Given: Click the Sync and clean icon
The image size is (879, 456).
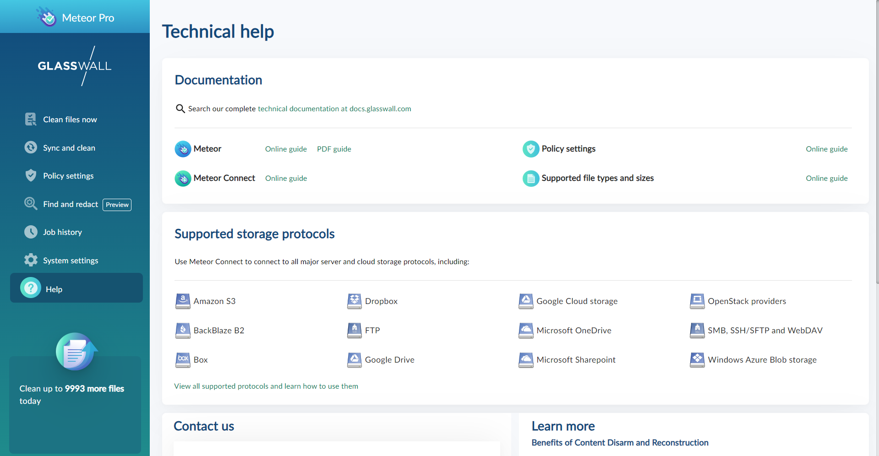Looking at the screenshot, I should tap(31, 147).
